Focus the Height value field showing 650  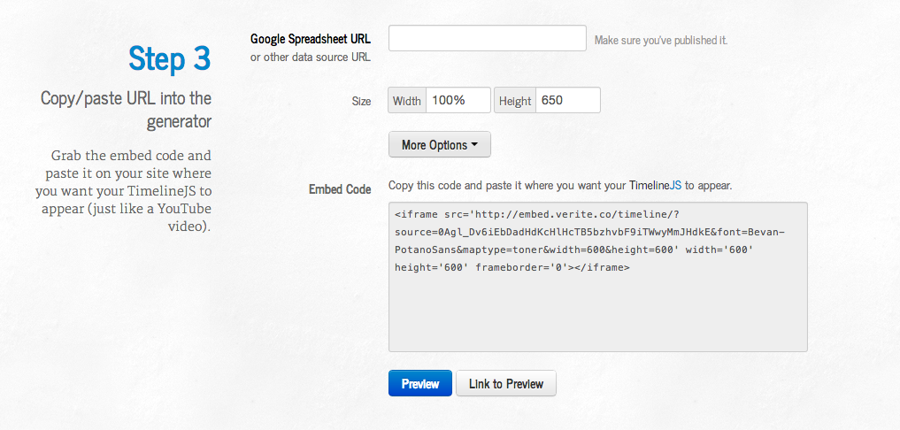(x=567, y=100)
